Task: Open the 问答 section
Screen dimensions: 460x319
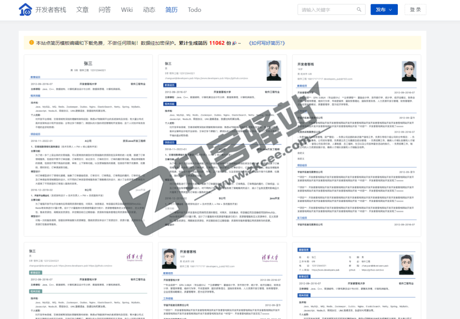Action: coord(105,10)
